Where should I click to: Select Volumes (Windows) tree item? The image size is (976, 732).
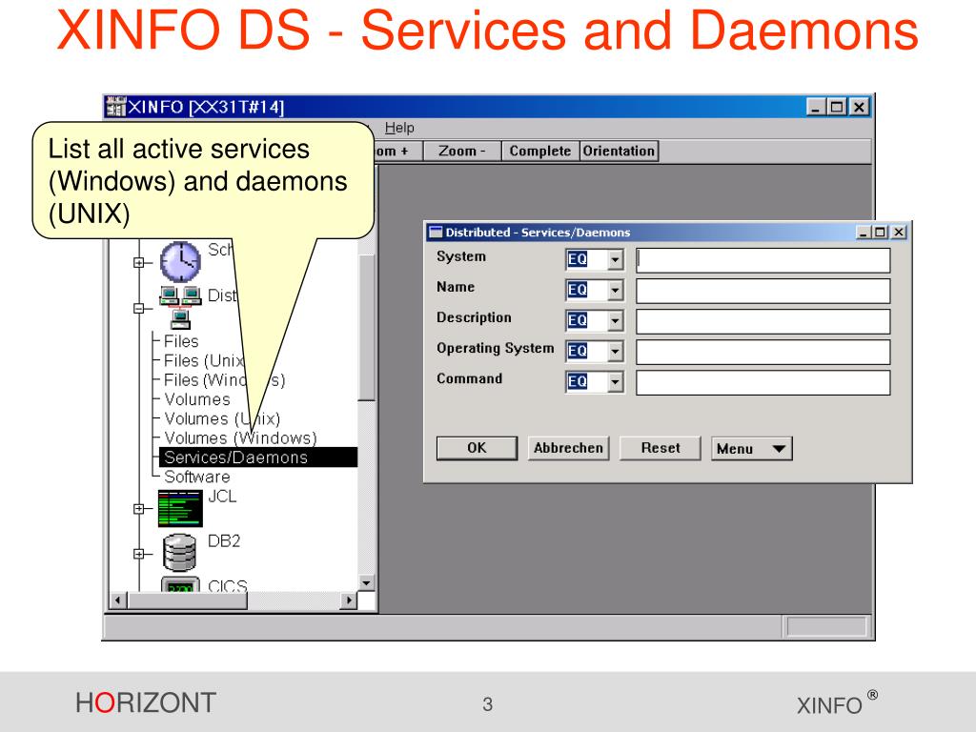[x=240, y=438]
